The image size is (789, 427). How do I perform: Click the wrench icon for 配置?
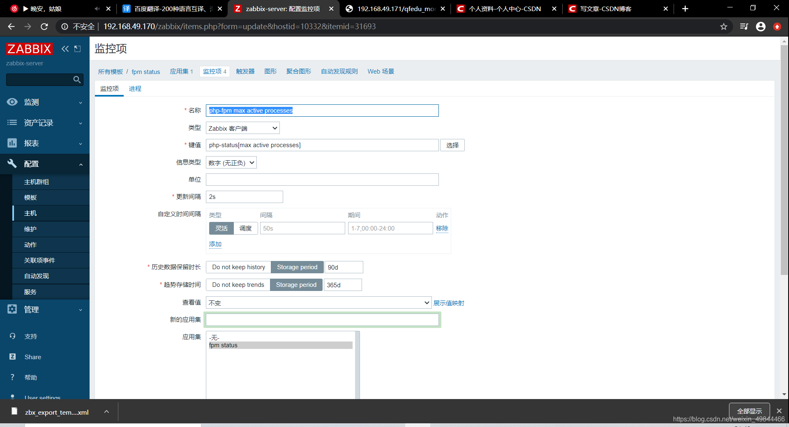12,164
